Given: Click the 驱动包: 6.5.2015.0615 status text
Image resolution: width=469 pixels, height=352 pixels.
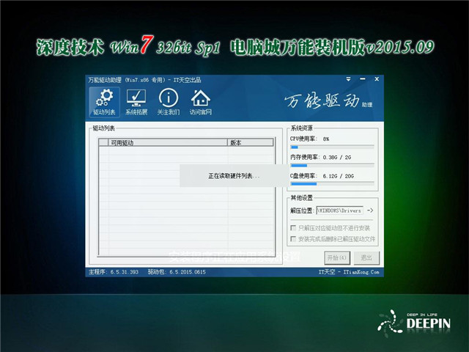Looking at the screenshot, I should pyautogui.click(x=177, y=272).
